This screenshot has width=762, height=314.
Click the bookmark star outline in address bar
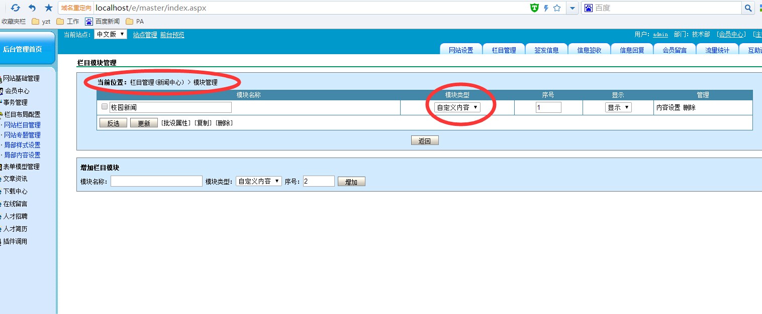[x=557, y=8]
